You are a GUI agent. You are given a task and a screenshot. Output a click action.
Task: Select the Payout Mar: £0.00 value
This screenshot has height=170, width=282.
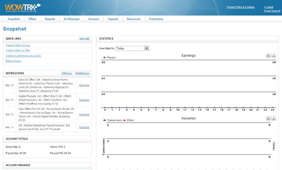pos(16,153)
